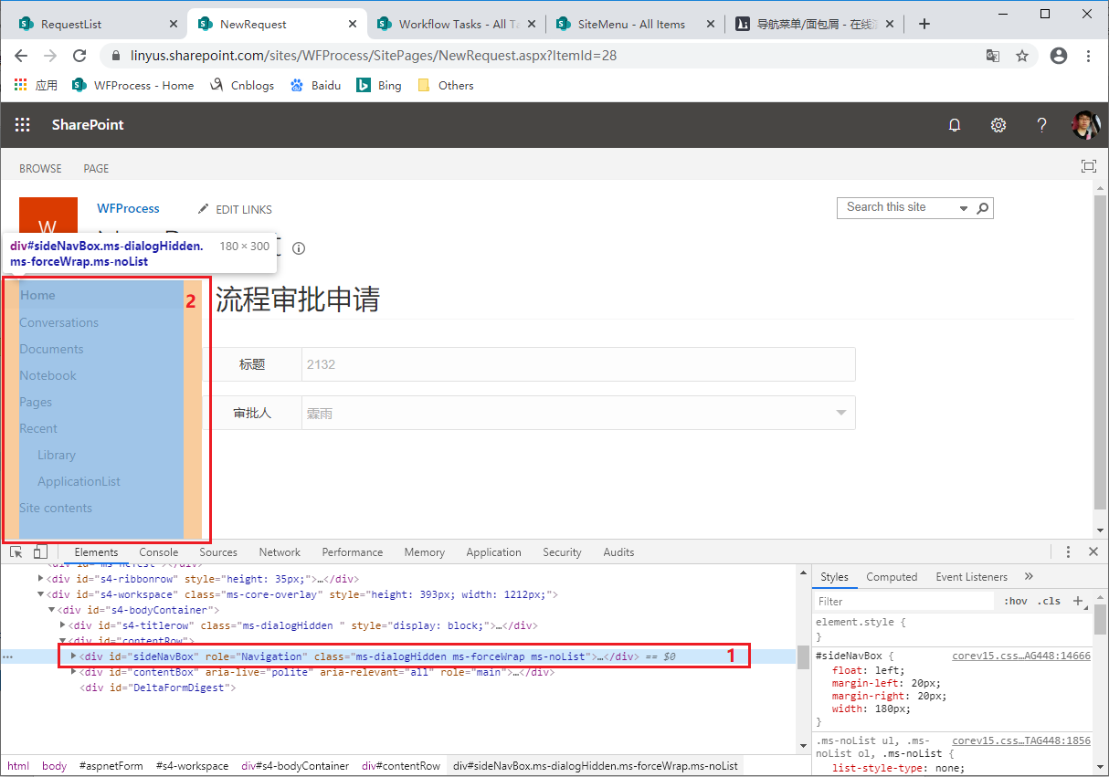Open the 审批人 people picker dropdown
Image resolution: width=1109 pixels, height=777 pixels.
tap(840, 412)
